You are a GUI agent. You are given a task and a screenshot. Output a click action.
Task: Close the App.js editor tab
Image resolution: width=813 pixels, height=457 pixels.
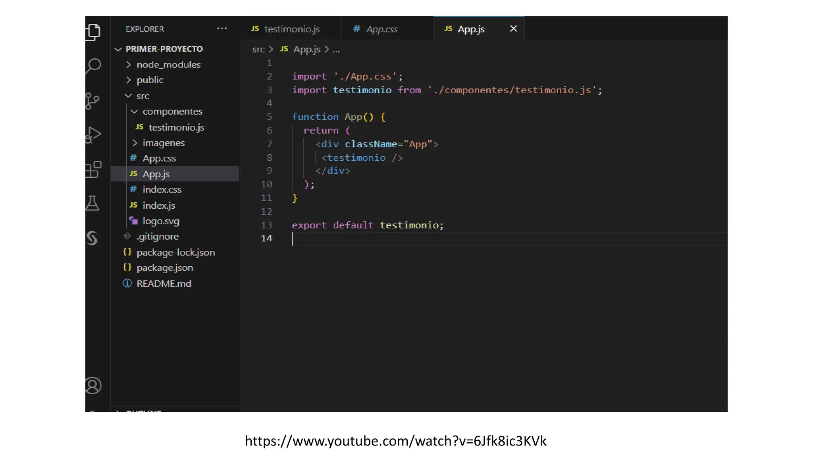(x=513, y=29)
